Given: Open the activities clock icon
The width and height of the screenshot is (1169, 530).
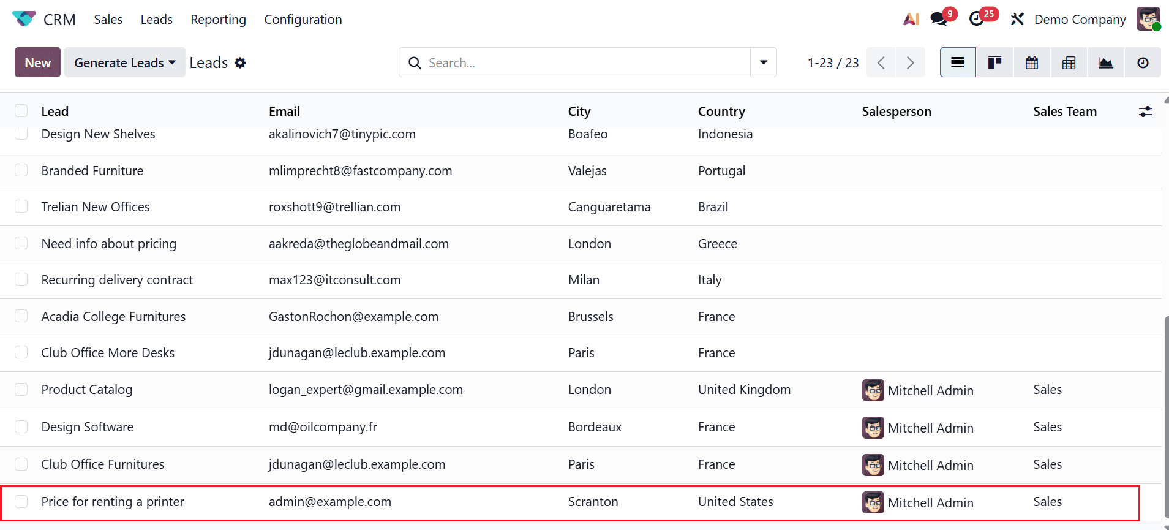Looking at the screenshot, I should pos(977,19).
